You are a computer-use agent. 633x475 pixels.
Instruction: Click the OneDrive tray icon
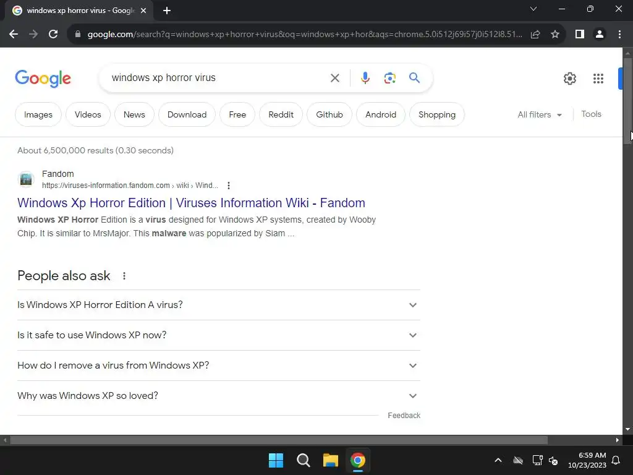(x=518, y=460)
